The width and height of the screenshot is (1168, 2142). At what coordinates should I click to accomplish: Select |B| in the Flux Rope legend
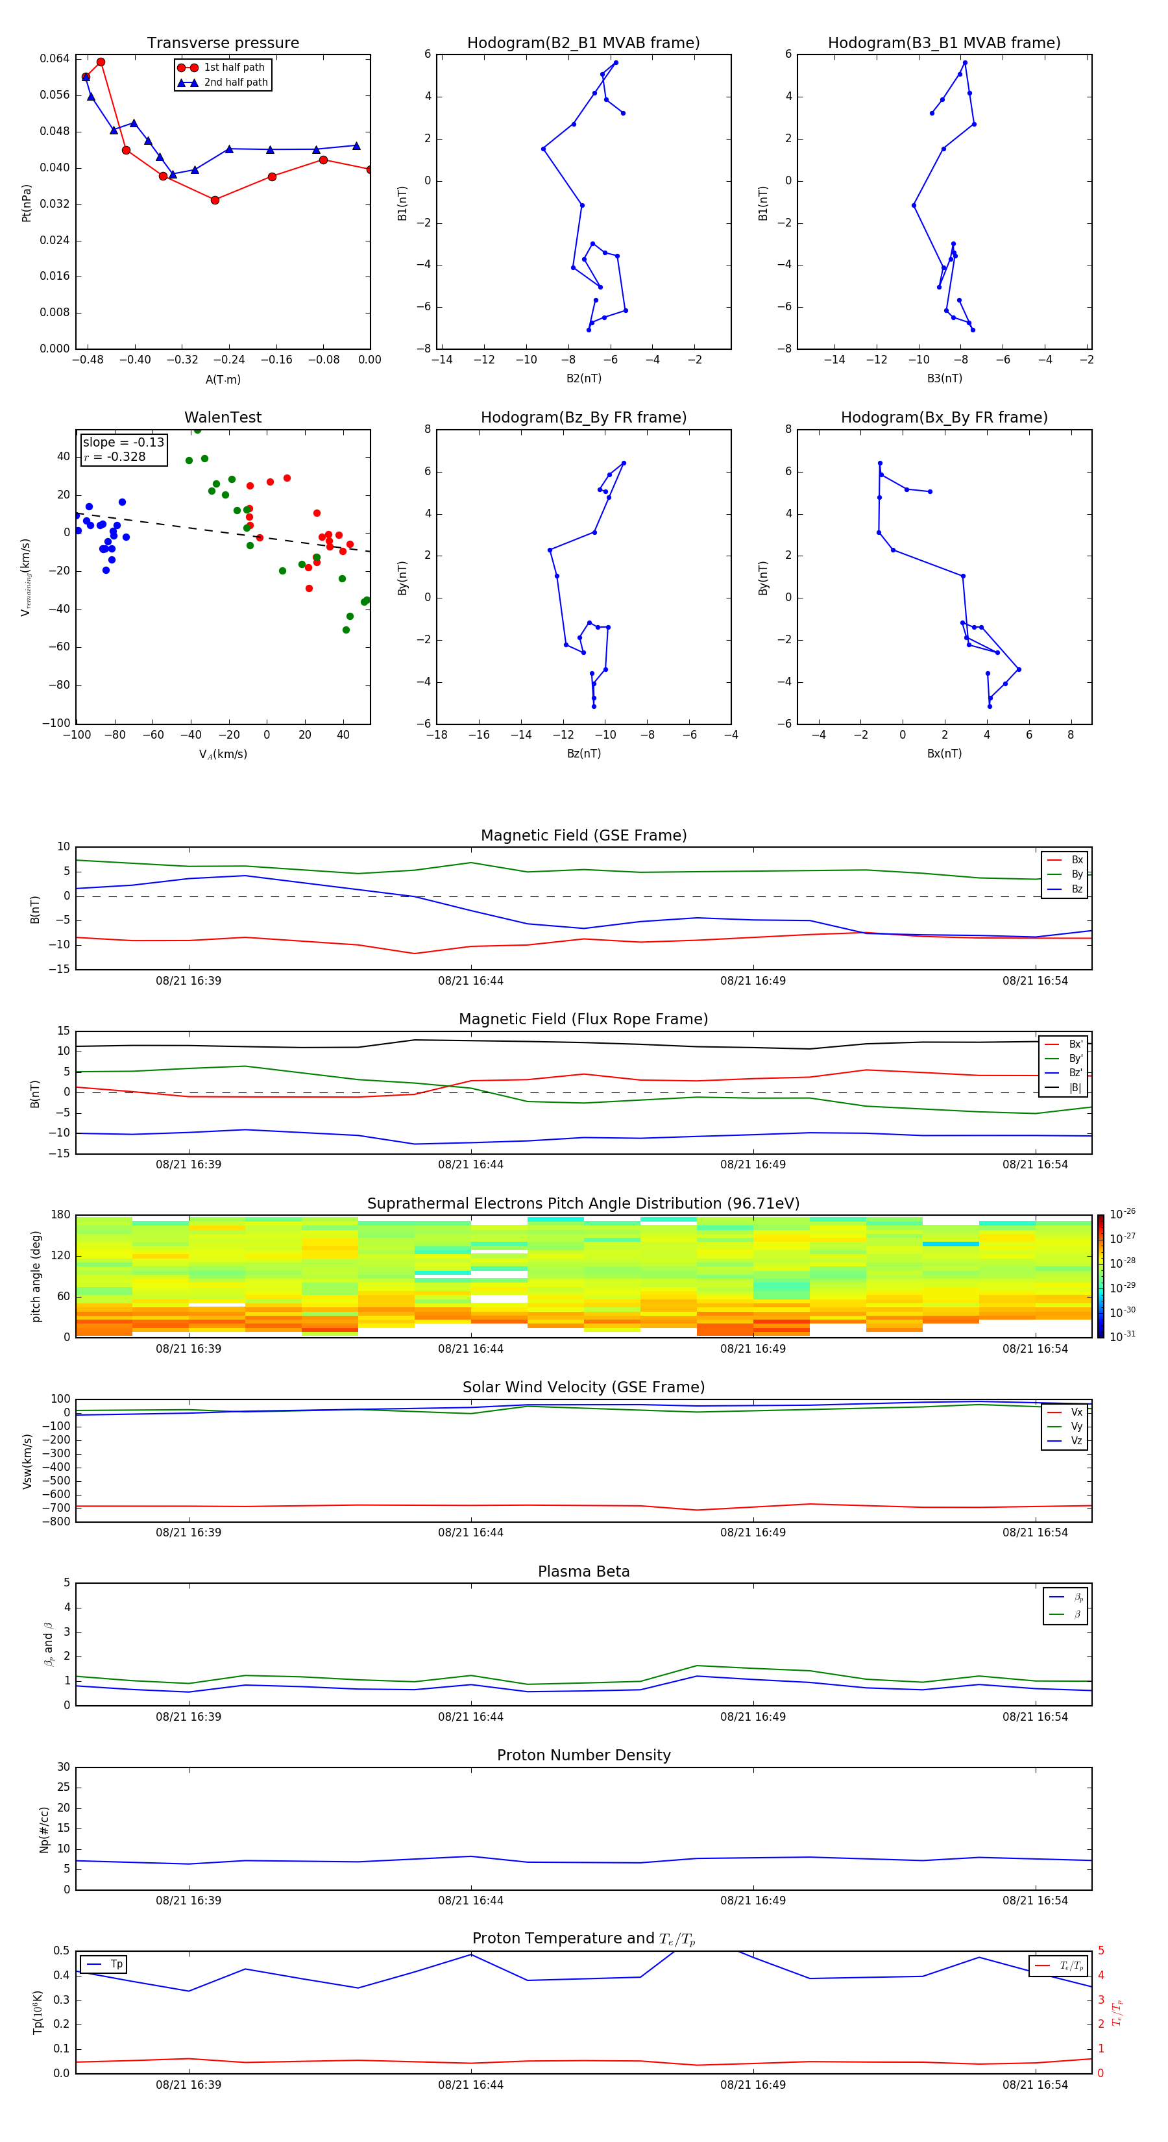point(1064,1088)
